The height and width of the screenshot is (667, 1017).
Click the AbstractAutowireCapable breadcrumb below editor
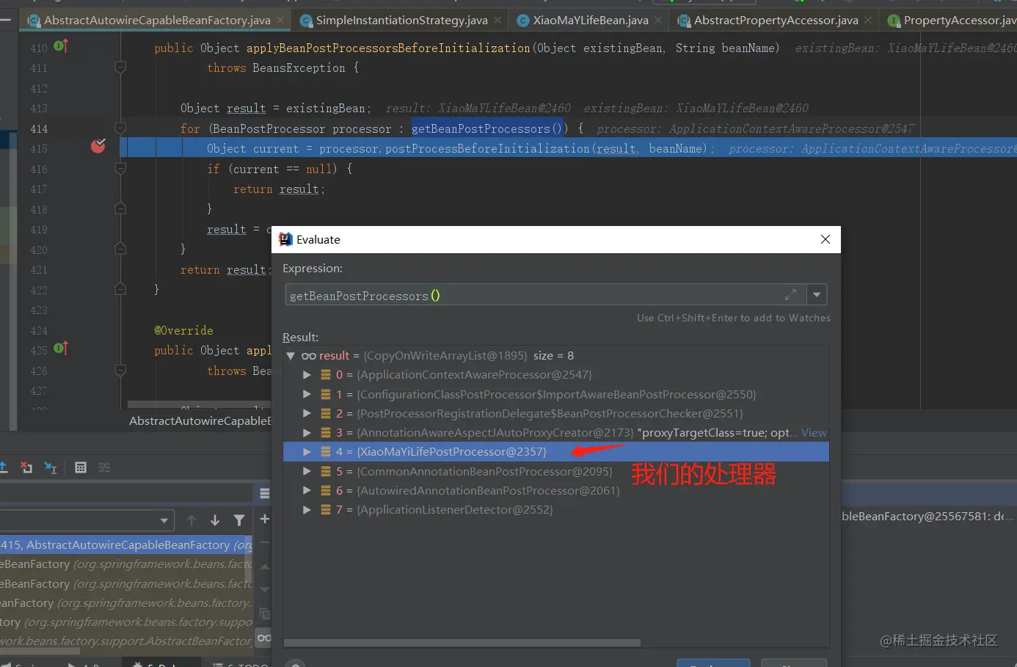[x=200, y=420]
